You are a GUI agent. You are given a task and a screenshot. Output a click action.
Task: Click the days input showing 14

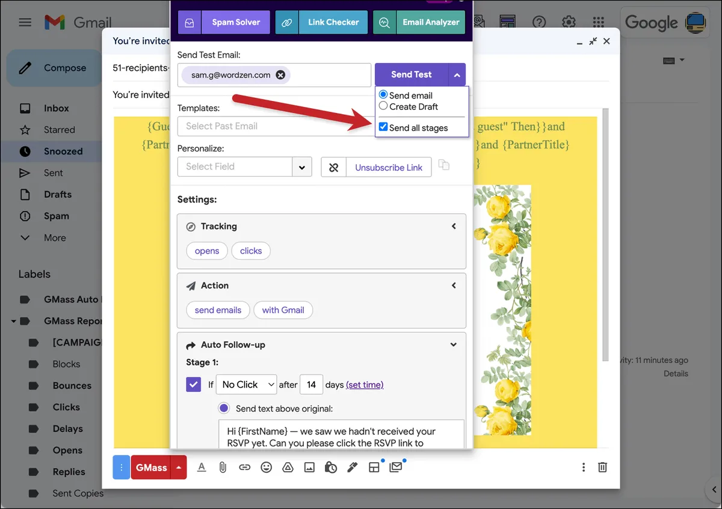pyautogui.click(x=310, y=385)
